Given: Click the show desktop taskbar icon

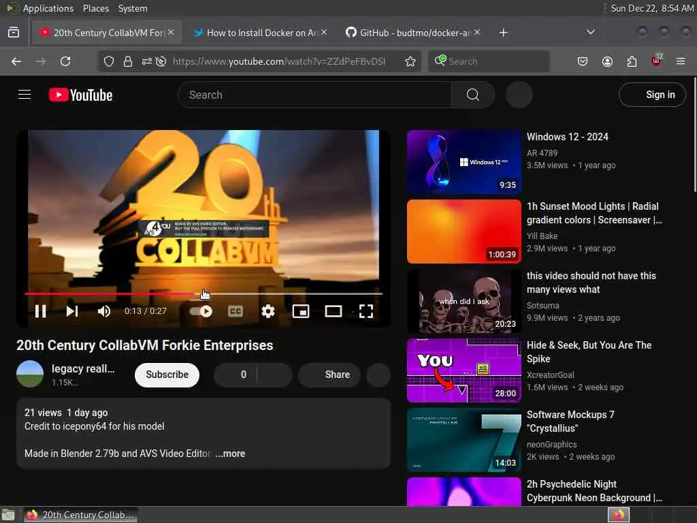Looking at the screenshot, I should [8, 515].
